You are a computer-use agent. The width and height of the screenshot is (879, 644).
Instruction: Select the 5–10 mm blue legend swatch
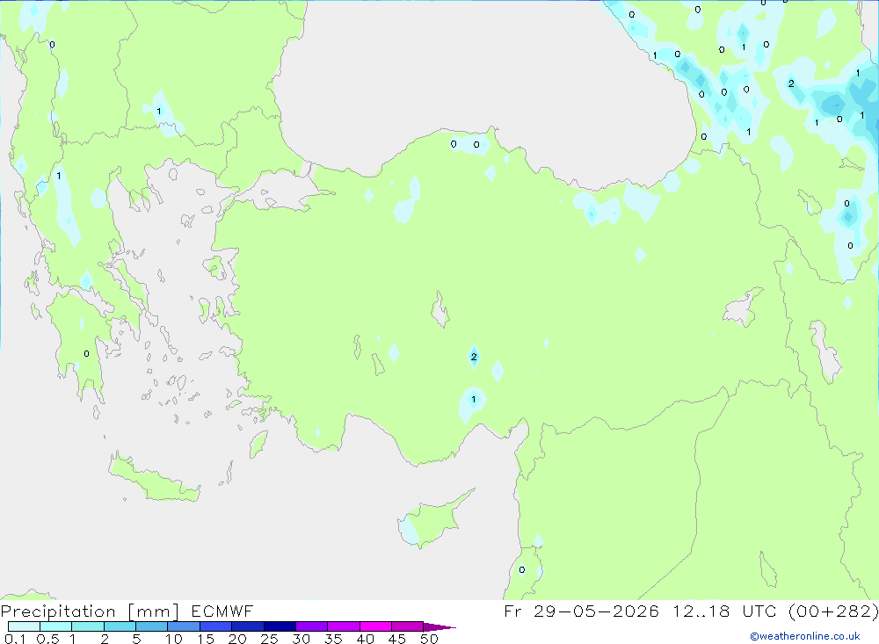152,626
